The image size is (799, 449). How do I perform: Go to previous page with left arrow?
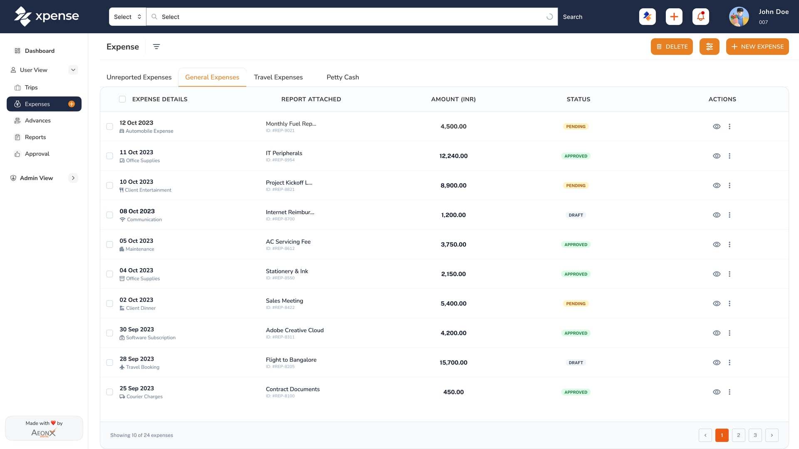pos(705,435)
